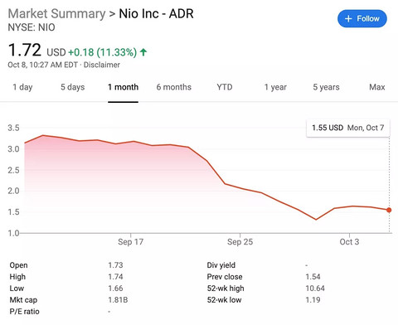398x325 pixels.
Task: Open Market Summary breadcrumb
Action: coord(56,14)
